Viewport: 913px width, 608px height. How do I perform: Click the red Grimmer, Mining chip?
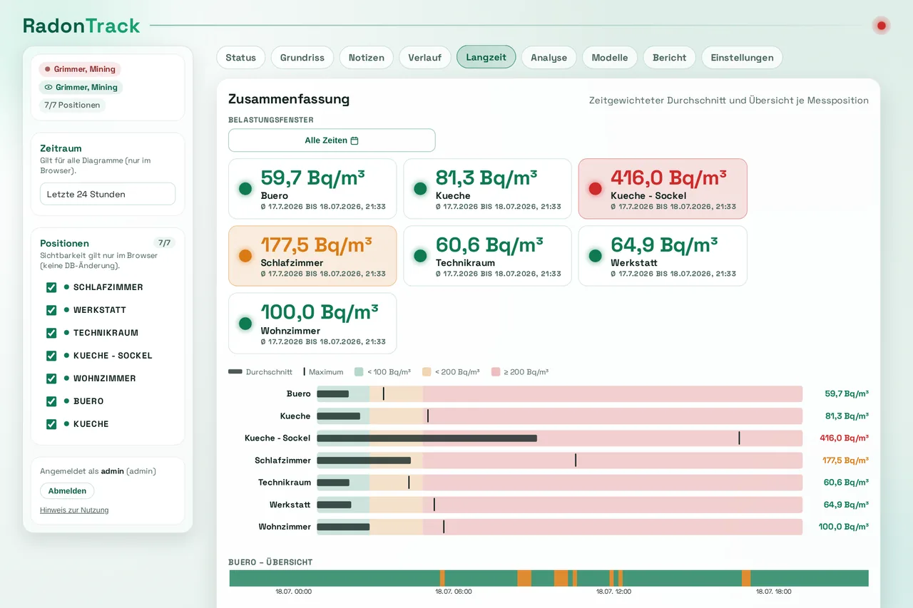(80, 69)
